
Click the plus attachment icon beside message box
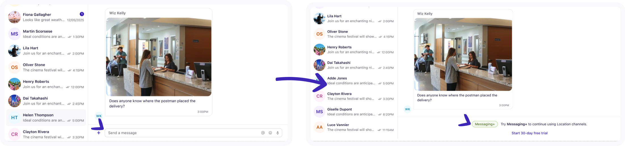(99, 133)
